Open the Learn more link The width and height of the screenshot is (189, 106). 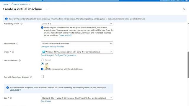point(14,90)
